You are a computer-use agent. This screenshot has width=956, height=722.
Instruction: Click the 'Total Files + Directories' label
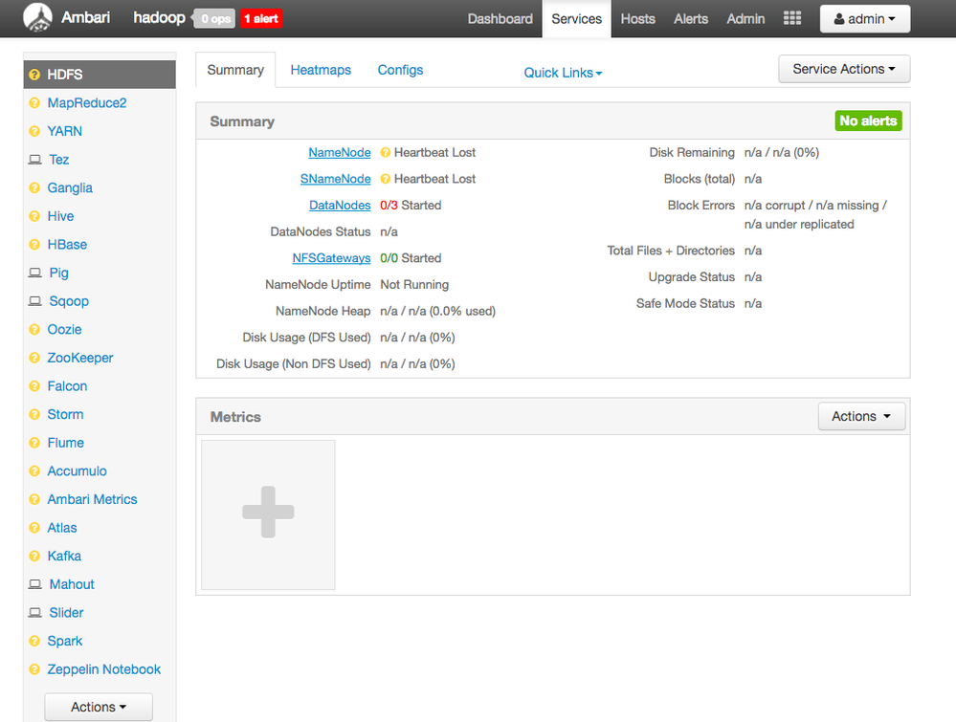click(671, 251)
